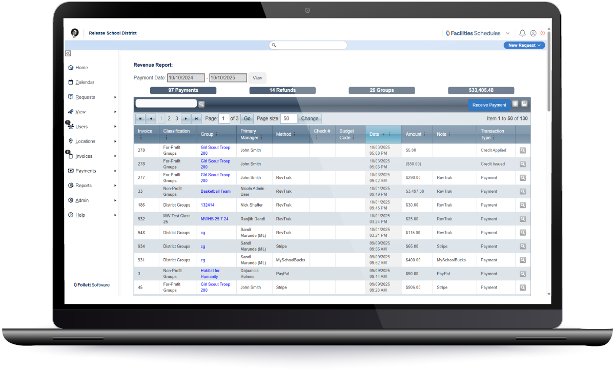This screenshot has width=615, height=369.
Task: Go to next page arrow in pager
Action: coord(186,118)
